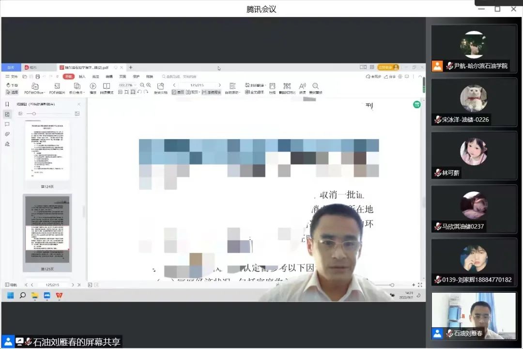The image size is (523, 349).
Task: Open the zoom percentage dropdown
Action: (128, 85)
